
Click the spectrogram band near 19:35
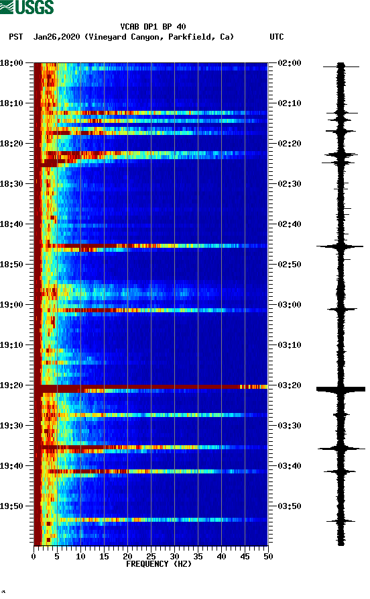click(151, 447)
